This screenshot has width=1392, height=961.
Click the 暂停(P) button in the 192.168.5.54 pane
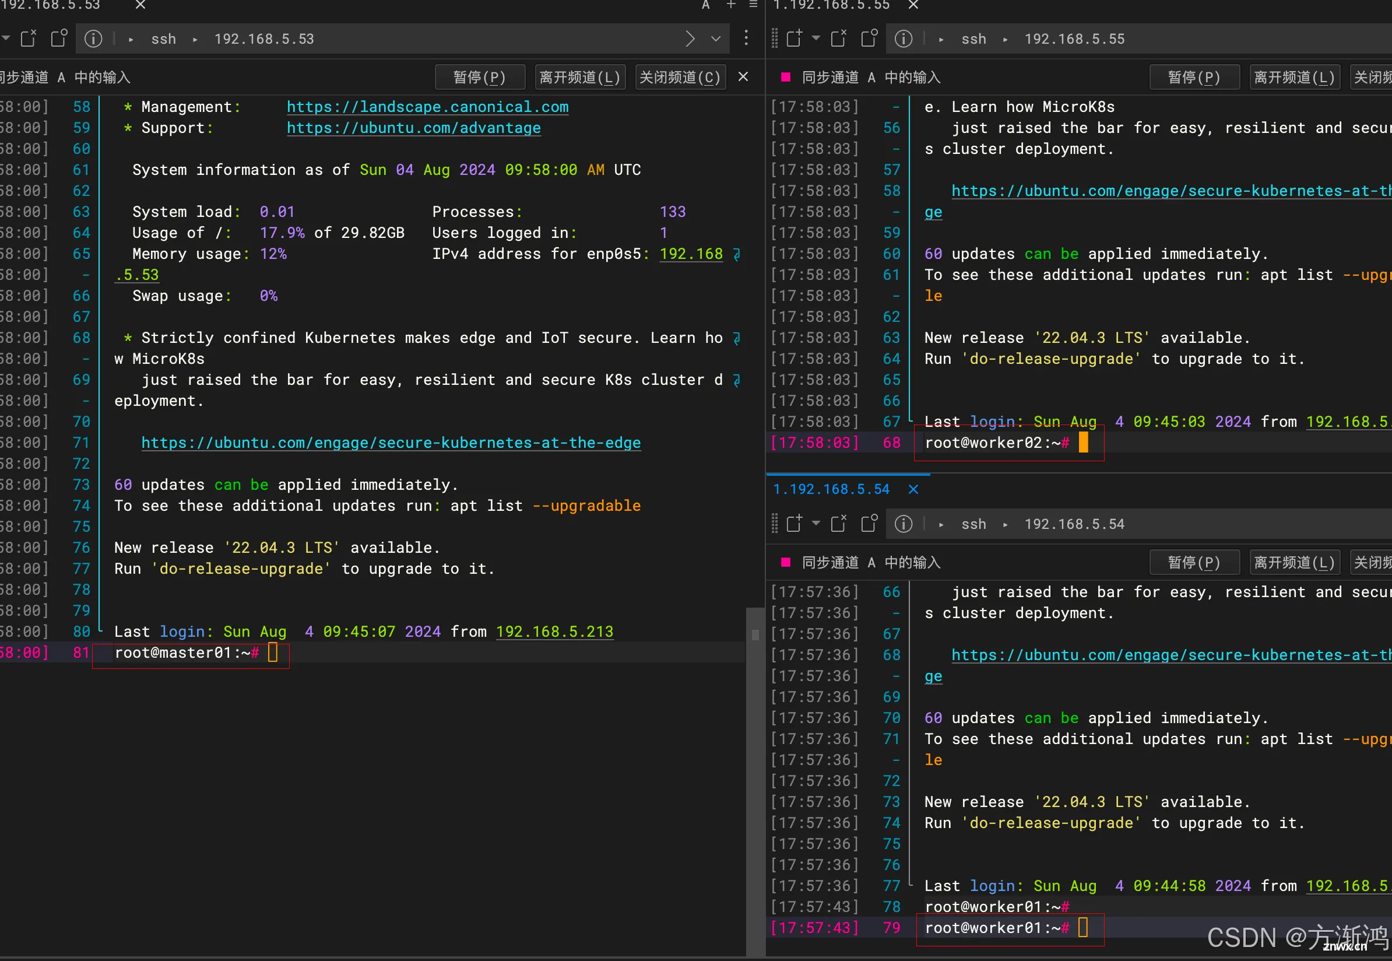(x=1194, y=562)
